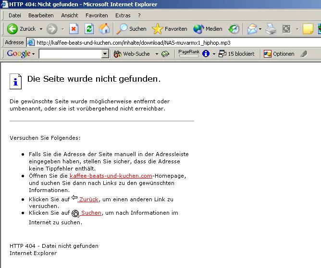The height and width of the screenshot is (268, 321).
Task: Click the Adresse label
Action: (x=14, y=42)
